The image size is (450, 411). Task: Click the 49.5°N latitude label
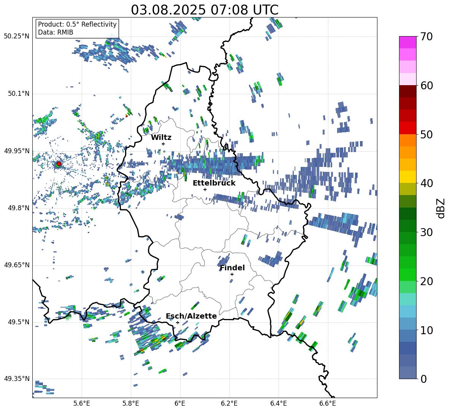click(x=19, y=322)
